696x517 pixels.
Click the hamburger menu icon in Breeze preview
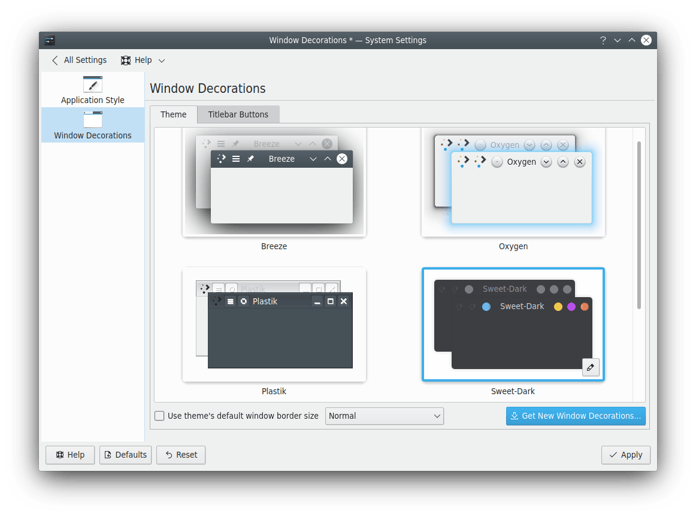point(236,159)
